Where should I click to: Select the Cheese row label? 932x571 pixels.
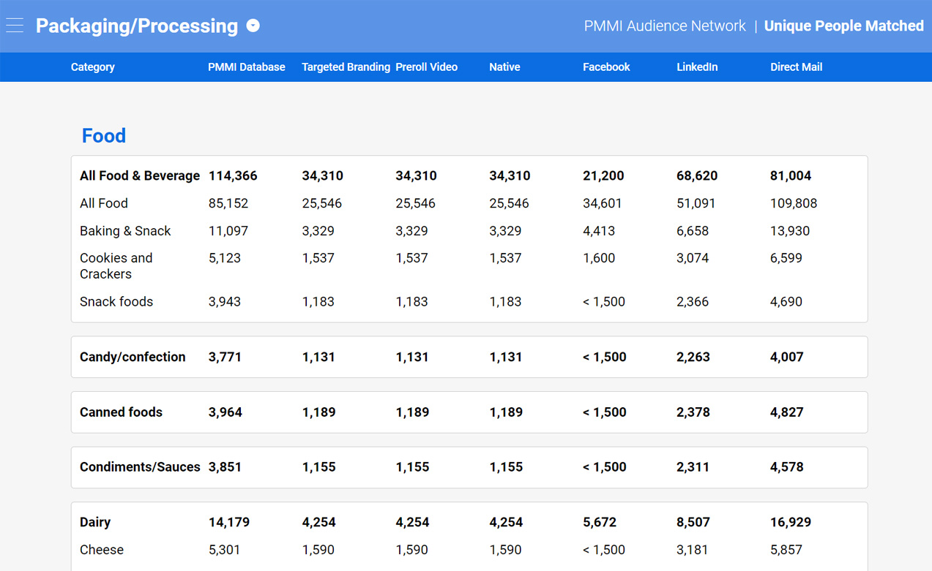click(102, 550)
